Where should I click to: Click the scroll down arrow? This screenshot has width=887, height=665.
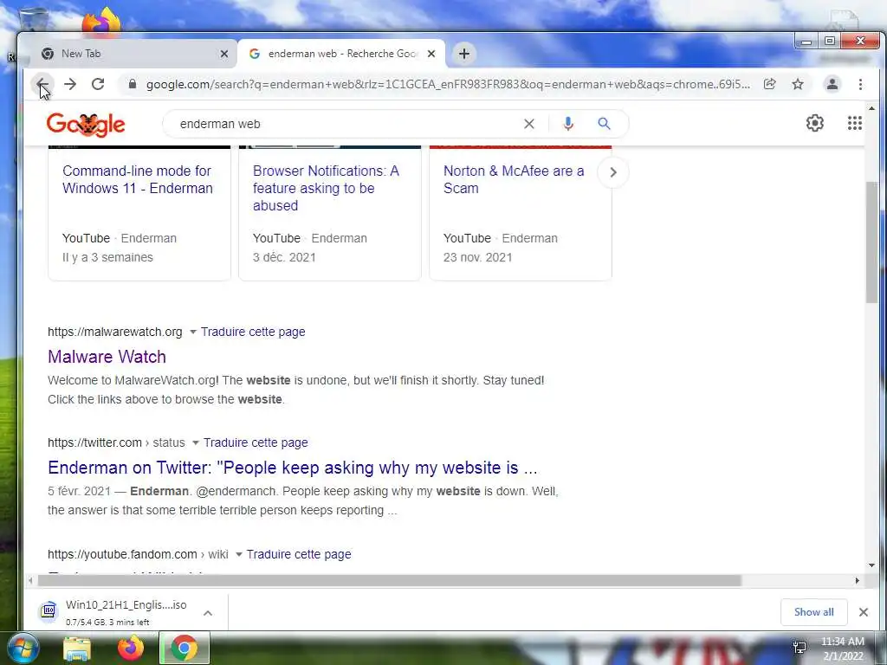(x=871, y=565)
